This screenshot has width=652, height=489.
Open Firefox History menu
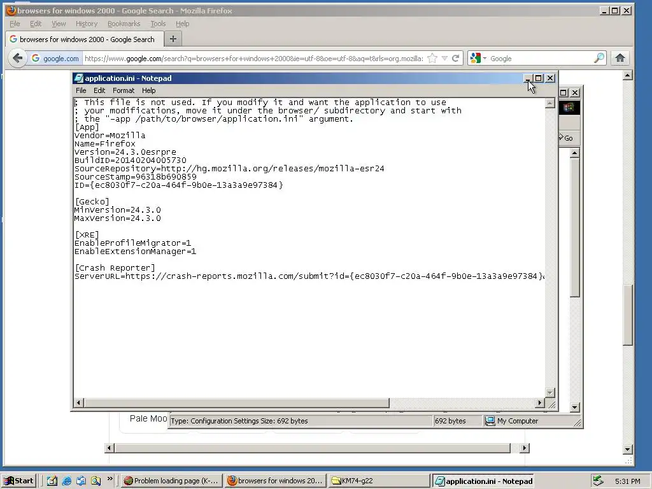tap(87, 24)
